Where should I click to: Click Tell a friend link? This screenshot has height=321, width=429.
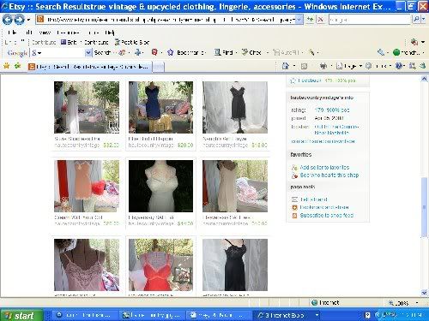[x=313, y=199]
